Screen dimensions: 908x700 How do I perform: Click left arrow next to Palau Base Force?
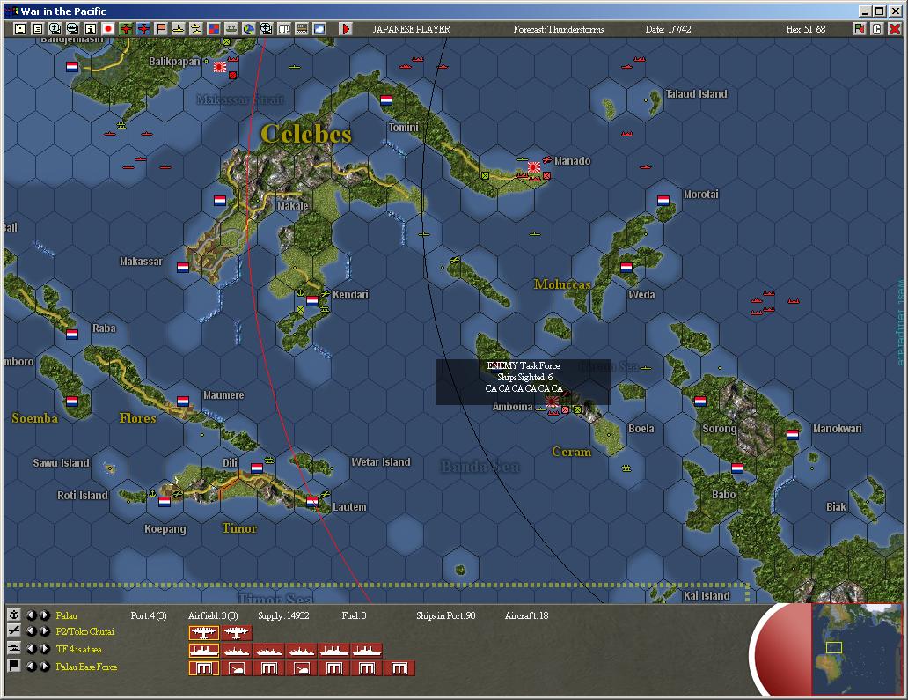(32, 667)
